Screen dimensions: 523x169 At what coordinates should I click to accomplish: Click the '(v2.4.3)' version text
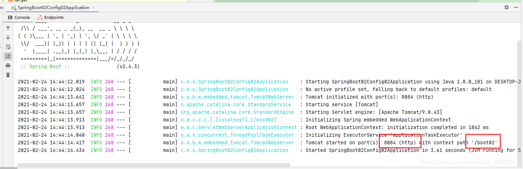pos(128,67)
